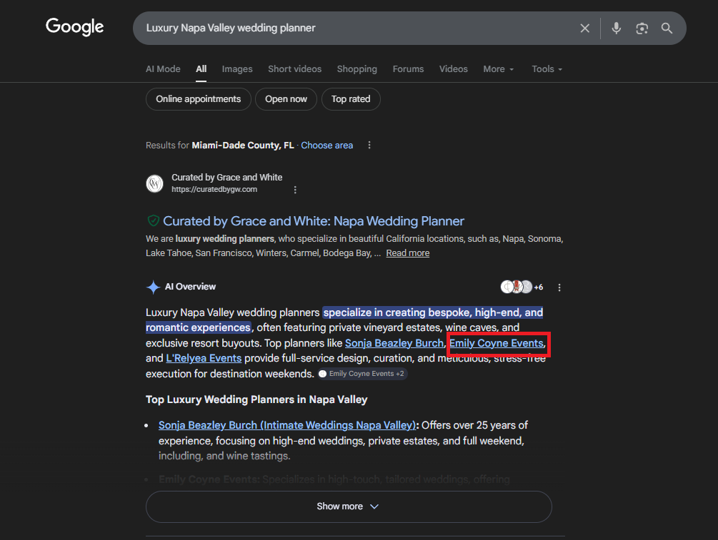The height and width of the screenshot is (540, 718).
Task: Click the Read more link
Action: tap(407, 253)
